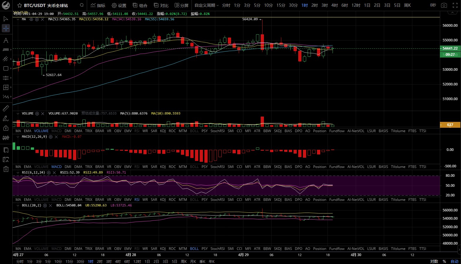Toggle 自动 auto scale mode

coord(454,261)
